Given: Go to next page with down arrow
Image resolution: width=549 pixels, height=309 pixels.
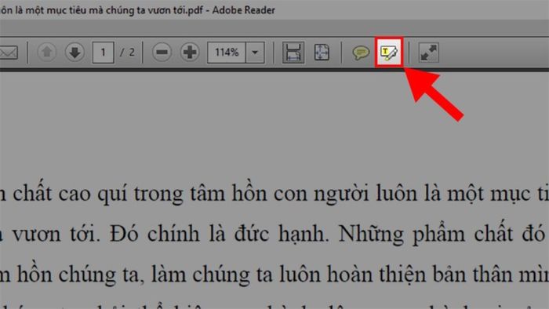Looking at the screenshot, I should [75, 53].
